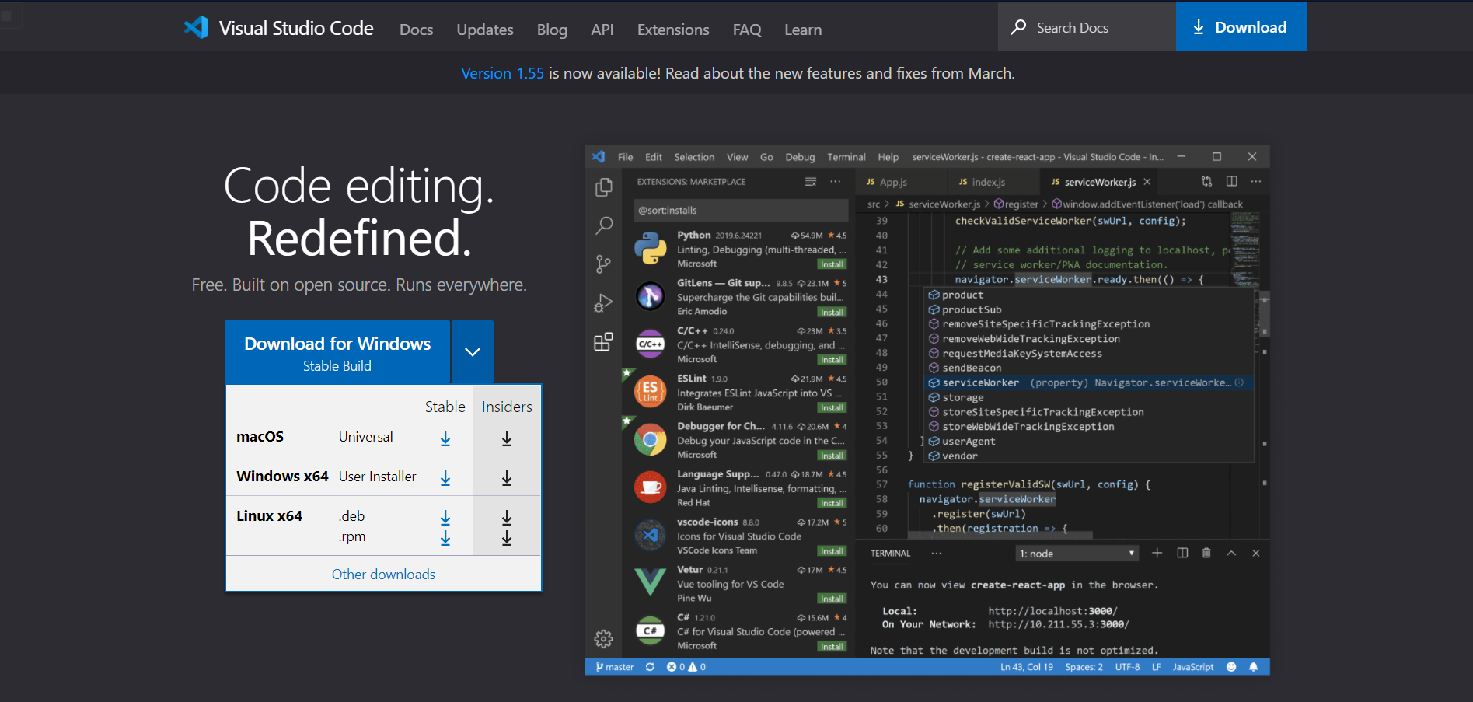The image size is (1473, 702).
Task: Click the master branch status bar item
Action: 614,667
